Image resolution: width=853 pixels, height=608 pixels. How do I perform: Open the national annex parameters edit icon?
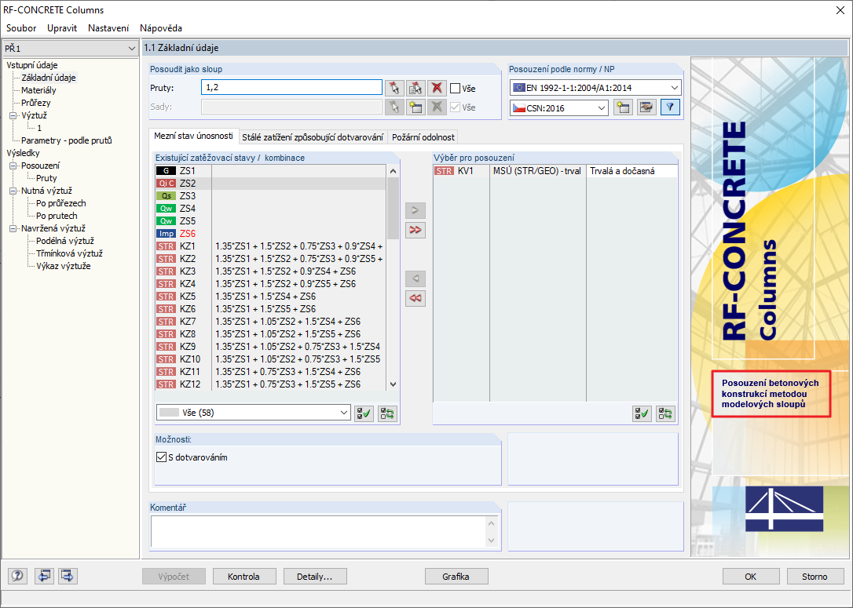[646, 107]
